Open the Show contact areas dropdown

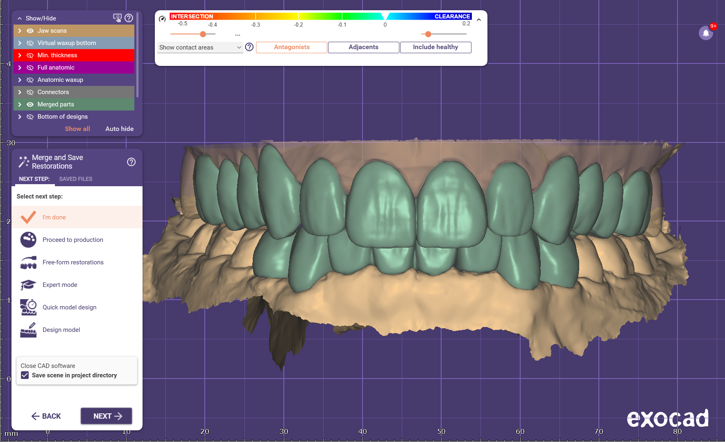point(200,47)
